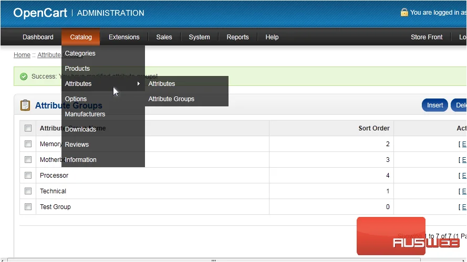This screenshot has width=467, height=262.
Task: Open the System menu
Action: 199,37
